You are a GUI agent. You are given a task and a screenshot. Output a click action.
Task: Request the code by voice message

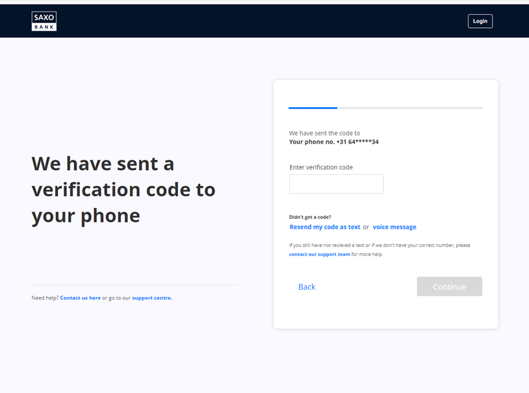394,227
